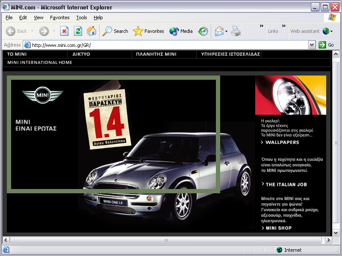Viewport: 342px width, 256px height.
Task: Expand toolbar overflow chevron next to printer
Action: [262, 26]
